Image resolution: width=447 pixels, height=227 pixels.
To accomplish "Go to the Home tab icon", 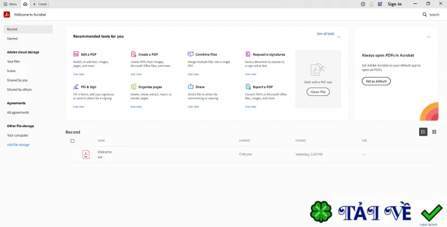I will click(25, 4).
